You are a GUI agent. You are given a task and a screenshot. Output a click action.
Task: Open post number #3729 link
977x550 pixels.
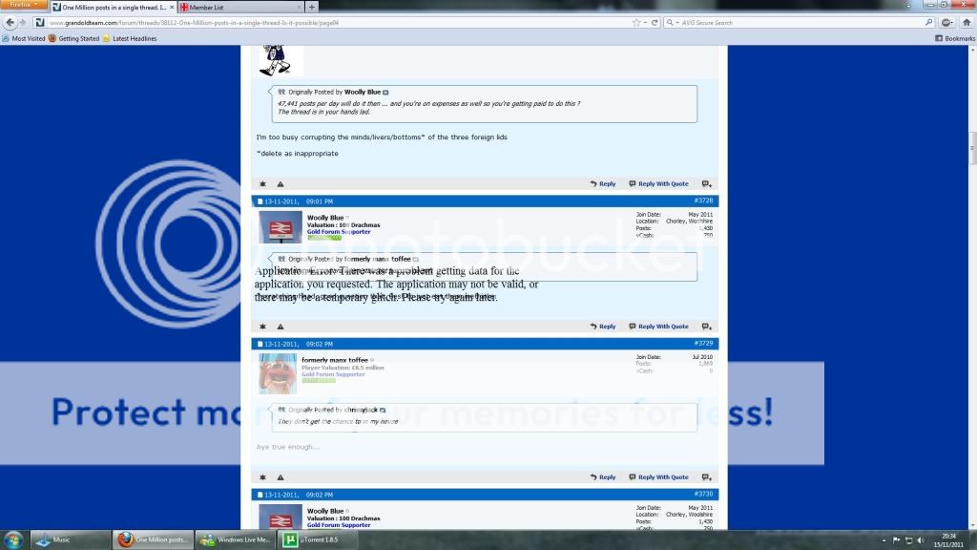(703, 344)
